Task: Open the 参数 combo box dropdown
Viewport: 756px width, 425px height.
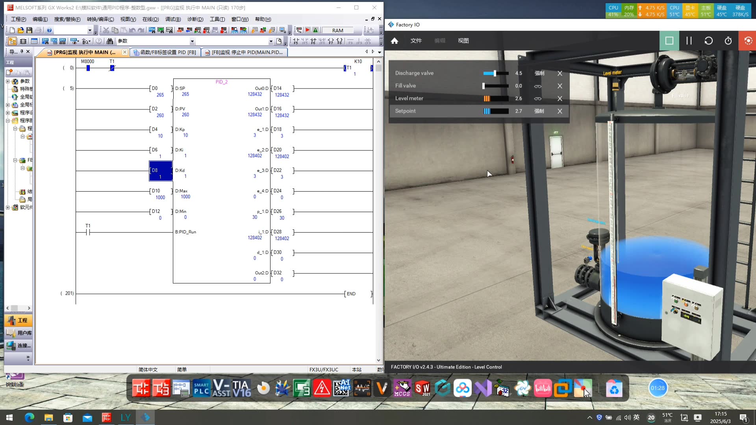Action: pyautogui.click(x=192, y=41)
